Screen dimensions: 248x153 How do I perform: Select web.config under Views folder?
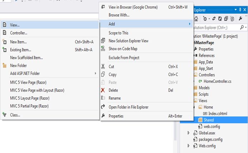tap(212, 126)
